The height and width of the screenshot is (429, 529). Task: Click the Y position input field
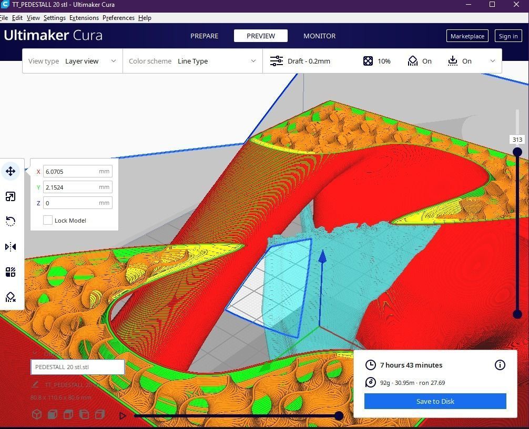(78, 187)
